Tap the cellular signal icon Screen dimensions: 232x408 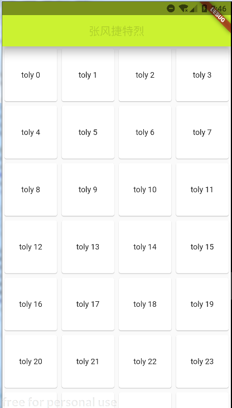click(194, 8)
